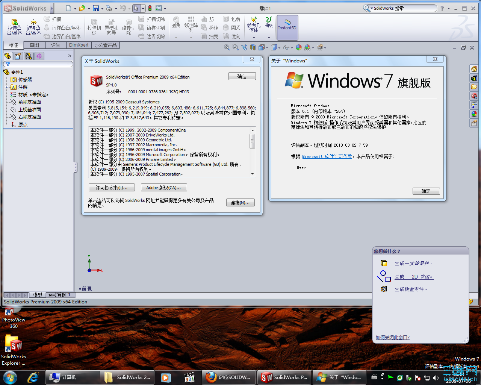Image resolution: width=481 pixels, height=385 pixels.
Task: Expand the FeatureManager panel chevron
Action: [70, 56]
